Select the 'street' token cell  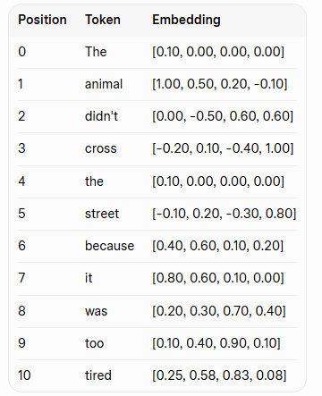(x=102, y=214)
